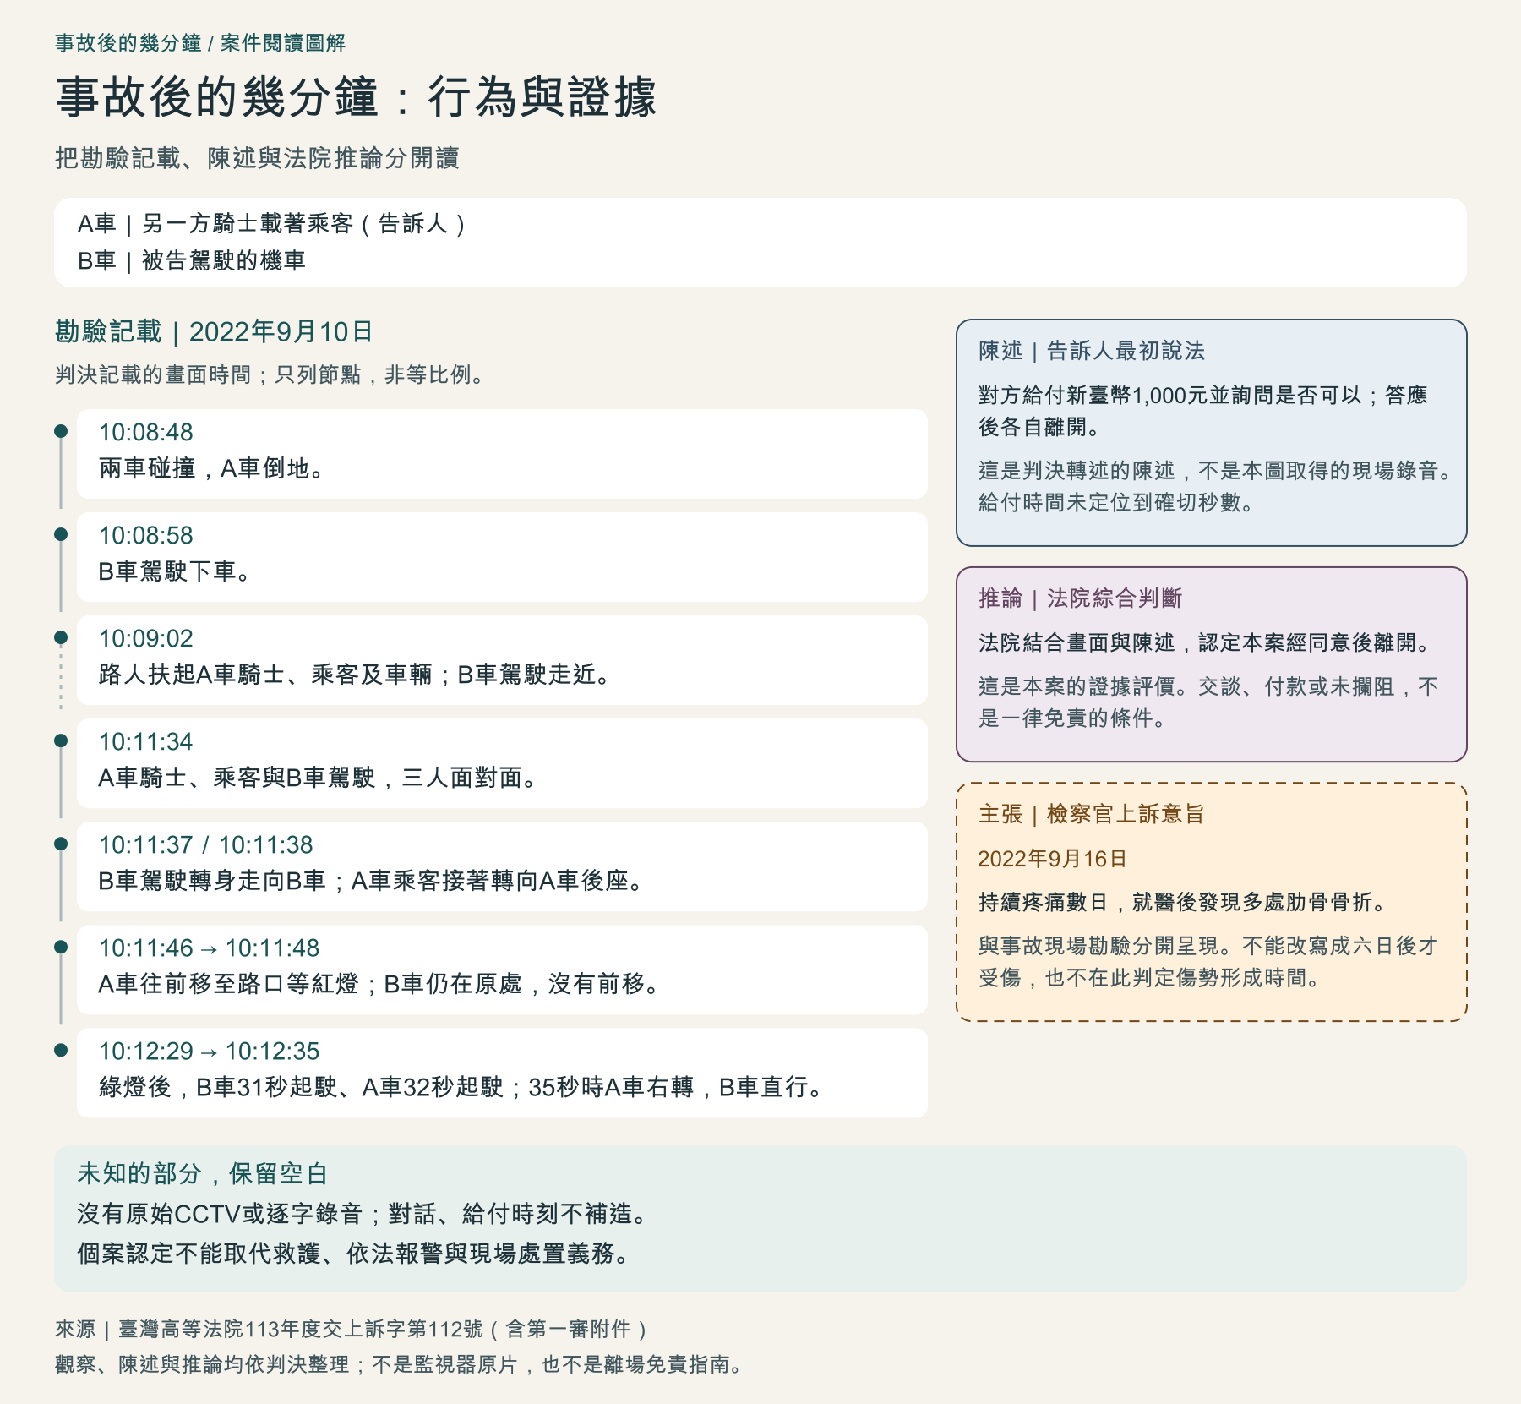The height and width of the screenshot is (1404, 1521).
Task: Click the timeline dot for 10:11:37 / 10:11:38
Action: [x=61, y=844]
